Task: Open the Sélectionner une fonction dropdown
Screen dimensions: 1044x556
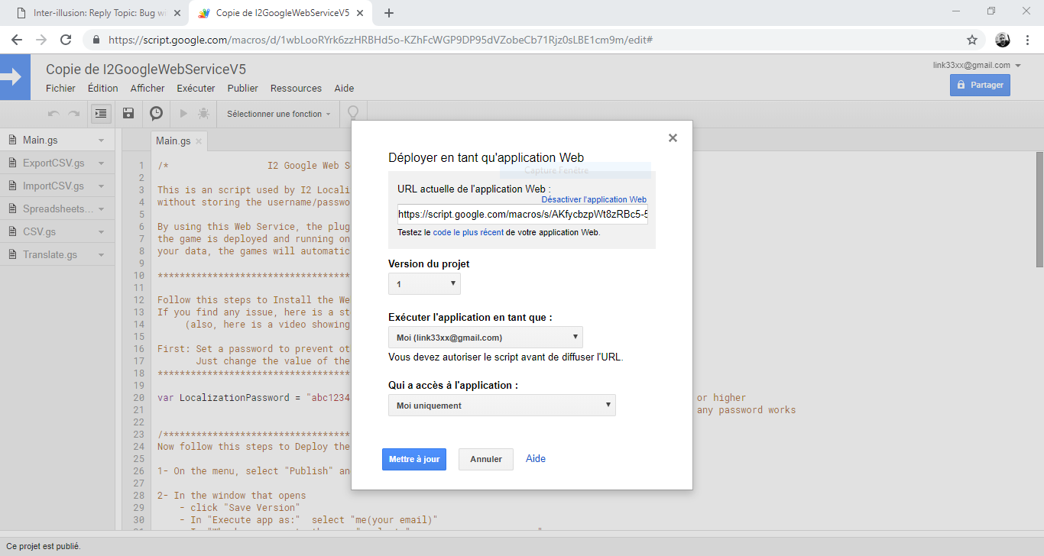Action: click(x=278, y=114)
